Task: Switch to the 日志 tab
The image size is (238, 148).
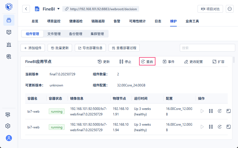Action: click(x=158, y=21)
